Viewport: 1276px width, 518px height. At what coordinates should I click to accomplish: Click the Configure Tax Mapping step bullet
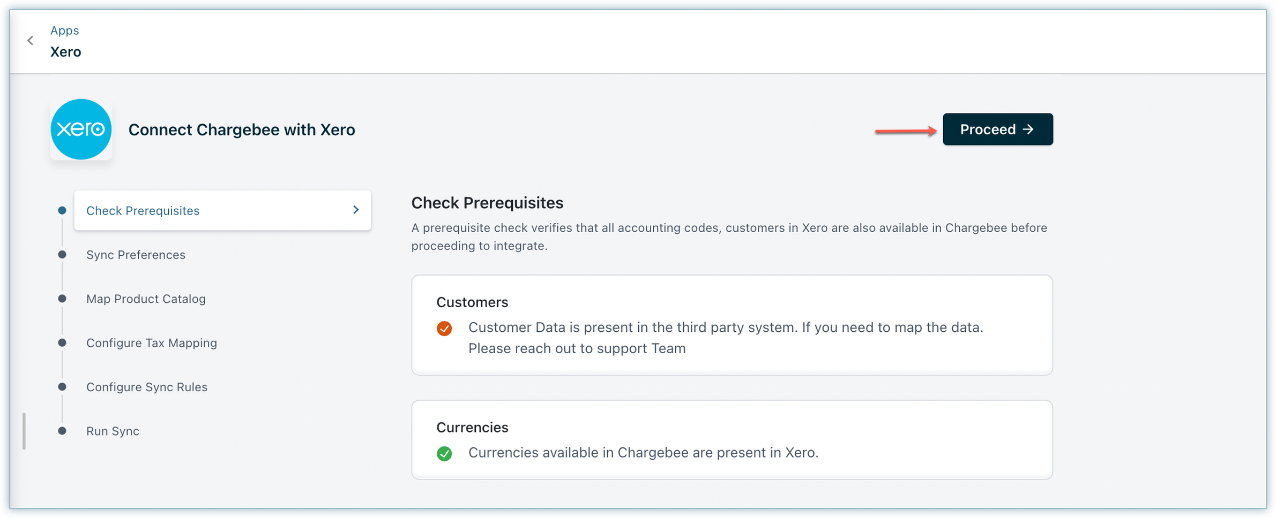(62, 342)
